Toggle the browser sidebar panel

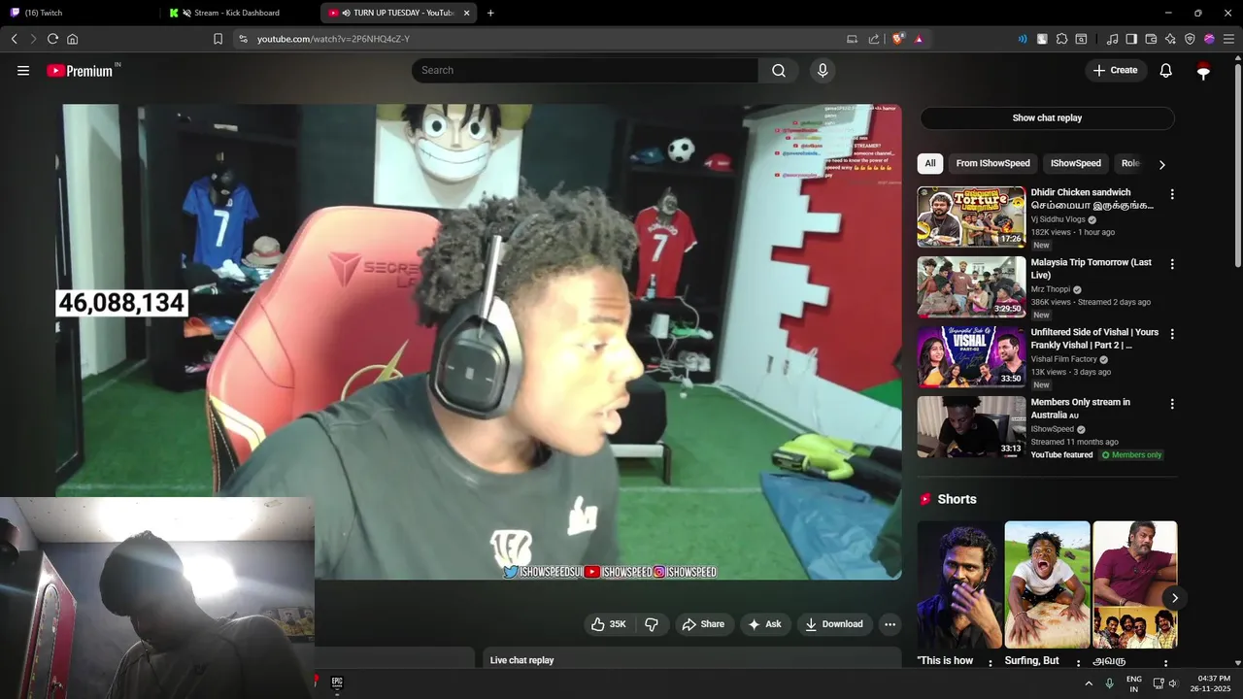point(1131,39)
